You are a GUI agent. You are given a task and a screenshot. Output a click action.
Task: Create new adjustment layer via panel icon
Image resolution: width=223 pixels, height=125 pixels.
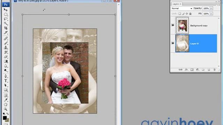(198, 69)
